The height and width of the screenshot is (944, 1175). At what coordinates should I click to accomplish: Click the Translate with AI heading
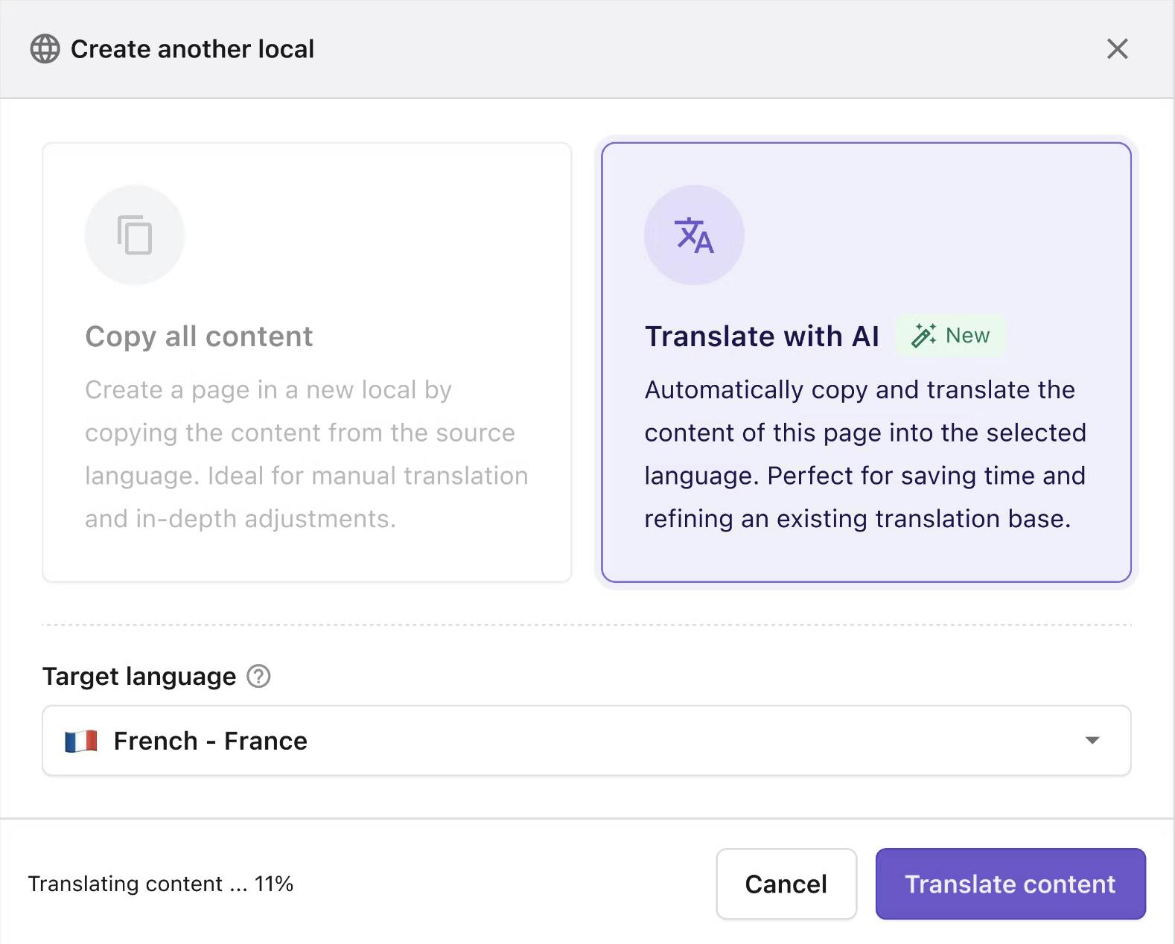coord(762,337)
